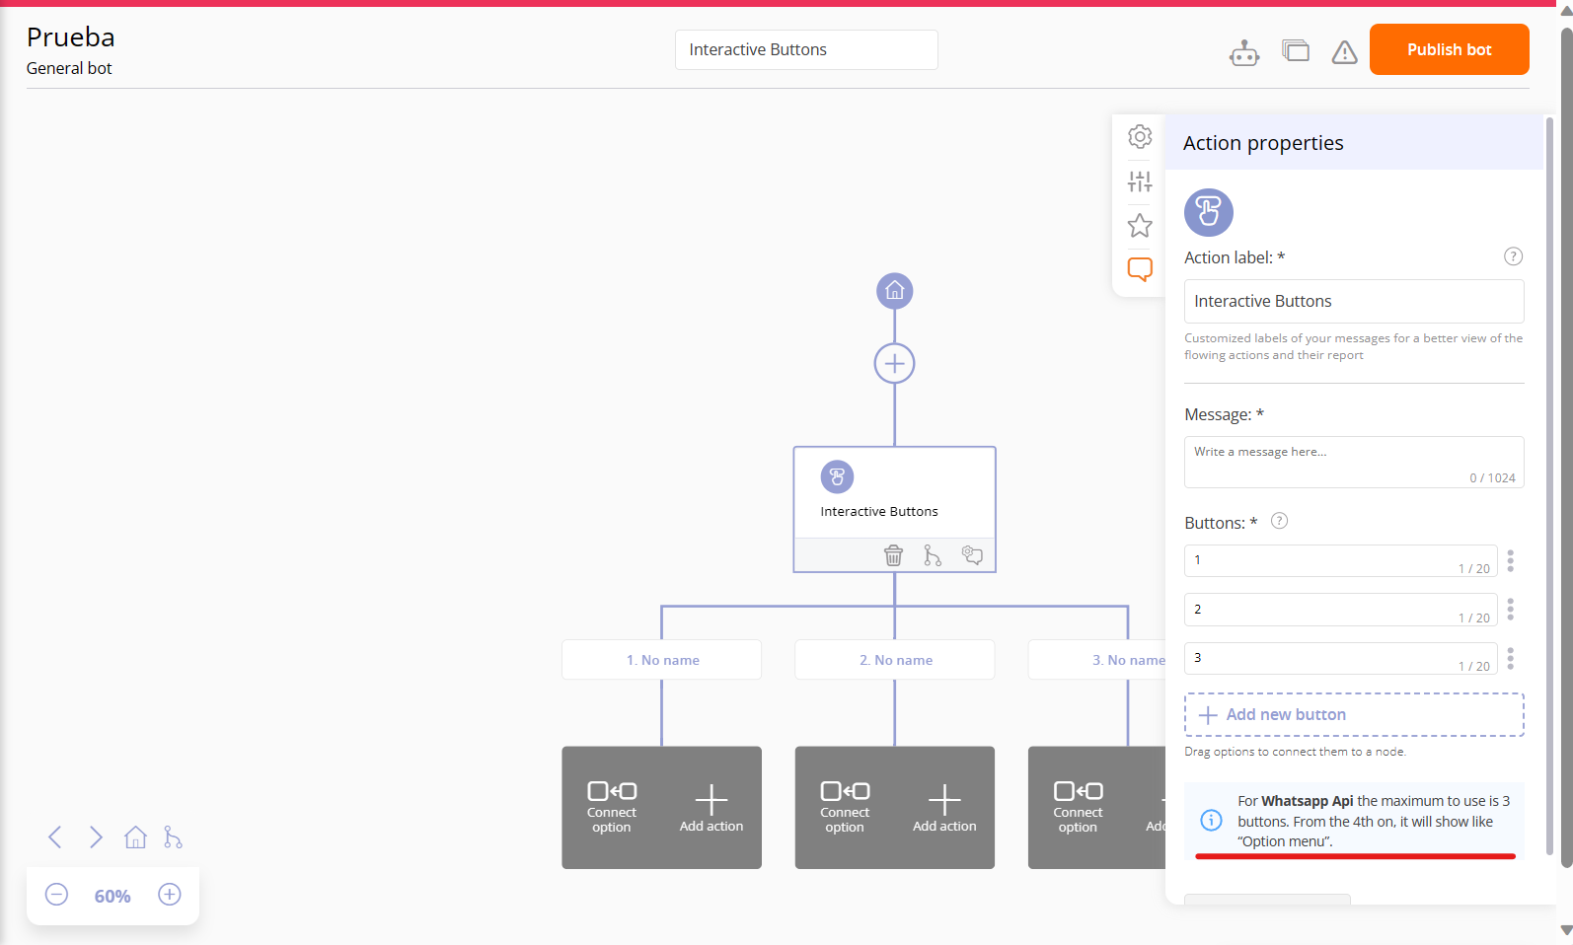Open the warning triangle alerts icon
This screenshot has width=1573, height=945.
coord(1344,52)
